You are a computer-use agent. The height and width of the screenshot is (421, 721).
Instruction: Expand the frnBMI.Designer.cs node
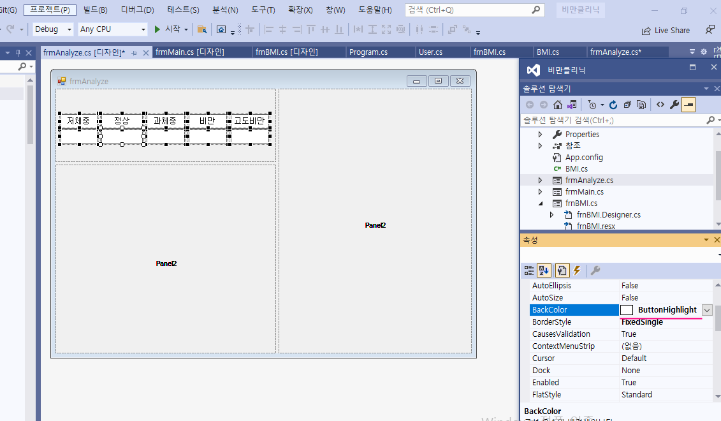click(x=552, y=215)
